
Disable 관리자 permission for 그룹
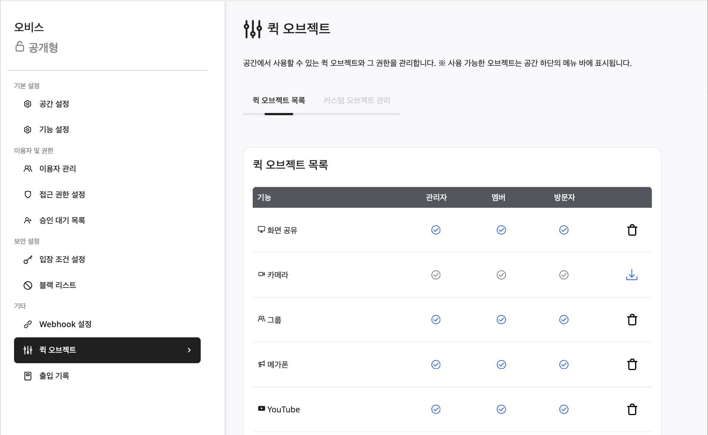click(436, 319)
